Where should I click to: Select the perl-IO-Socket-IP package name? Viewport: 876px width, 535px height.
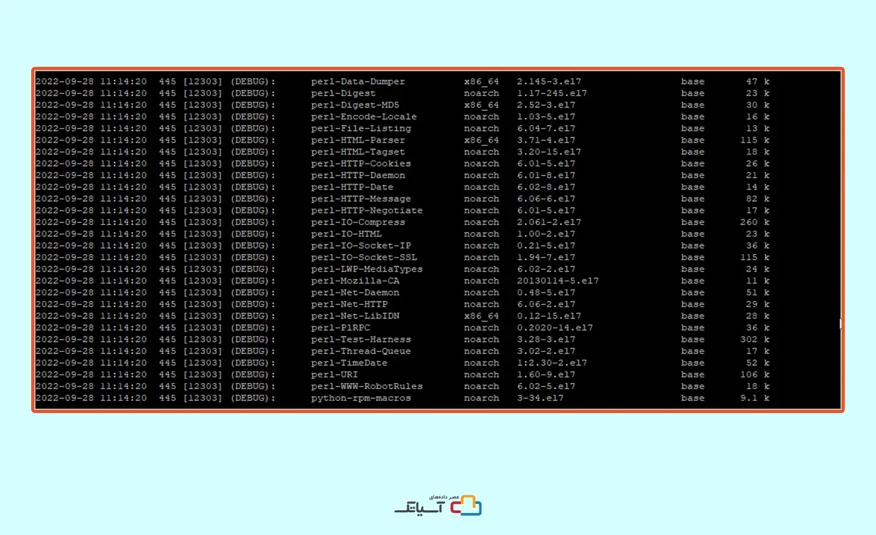pyautogui.click(x=361, y=246)
